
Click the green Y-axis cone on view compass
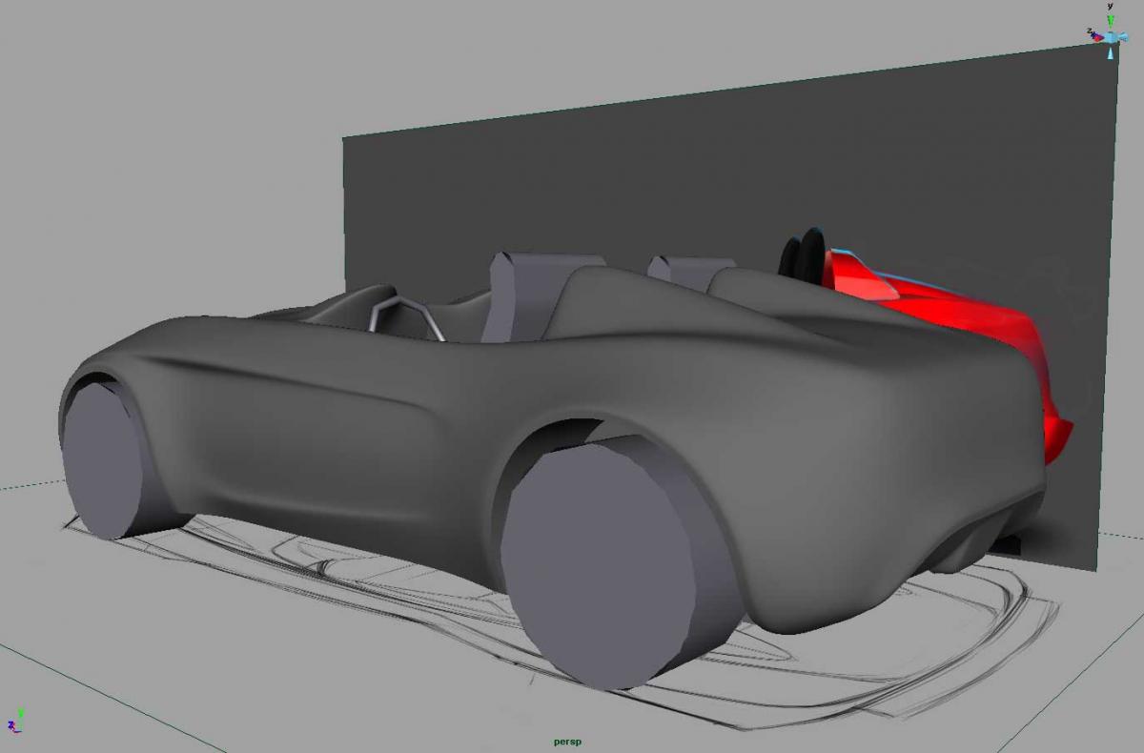1111,20
